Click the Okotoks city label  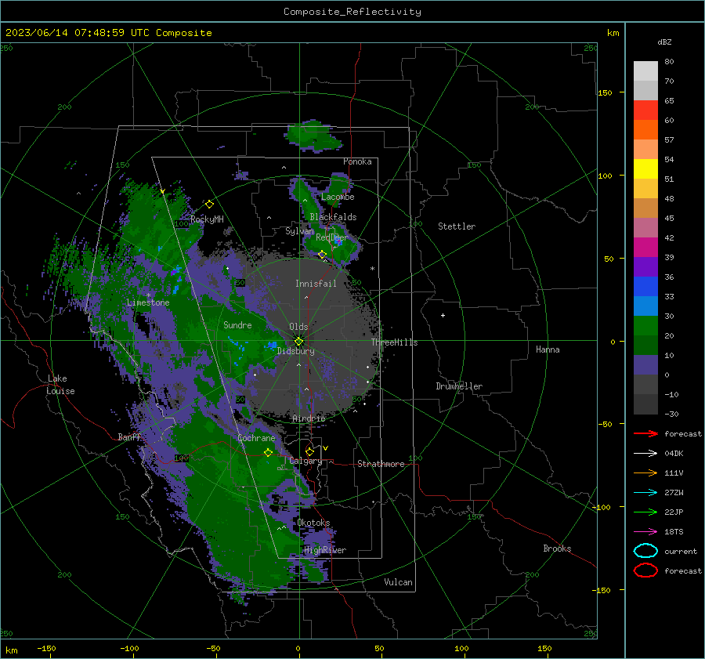click(314, 523)
